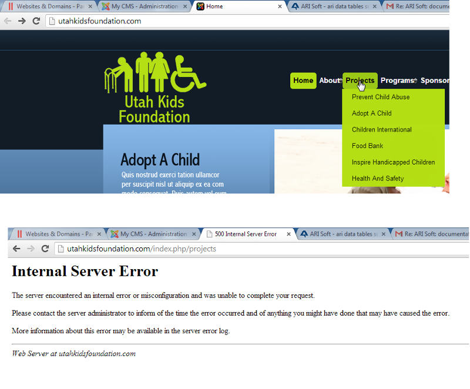
Task: Open the Programs menu
Action: pos(398,81)
